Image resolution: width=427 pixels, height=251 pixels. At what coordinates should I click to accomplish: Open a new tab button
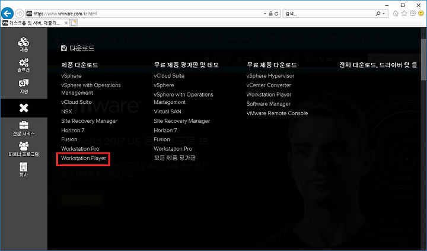click(x=74, y=23)
